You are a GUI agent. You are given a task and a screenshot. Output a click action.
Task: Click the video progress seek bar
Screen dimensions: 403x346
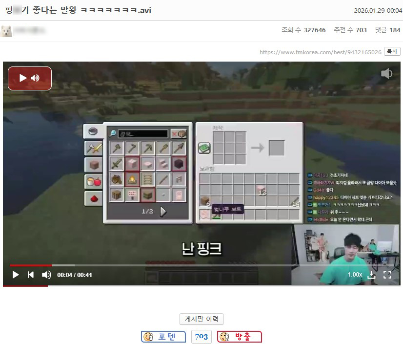[x=146, y=265]
